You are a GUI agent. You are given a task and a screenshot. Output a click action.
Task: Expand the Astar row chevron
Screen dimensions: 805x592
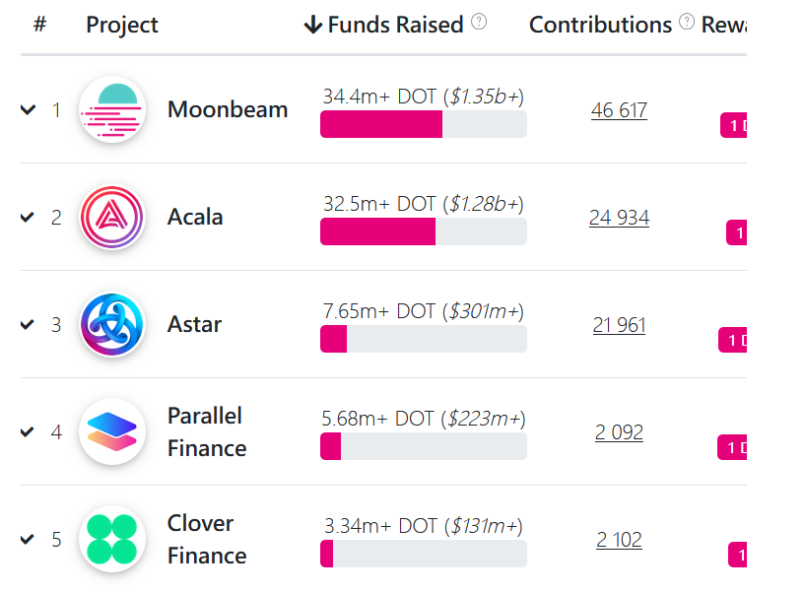(28, 324)
